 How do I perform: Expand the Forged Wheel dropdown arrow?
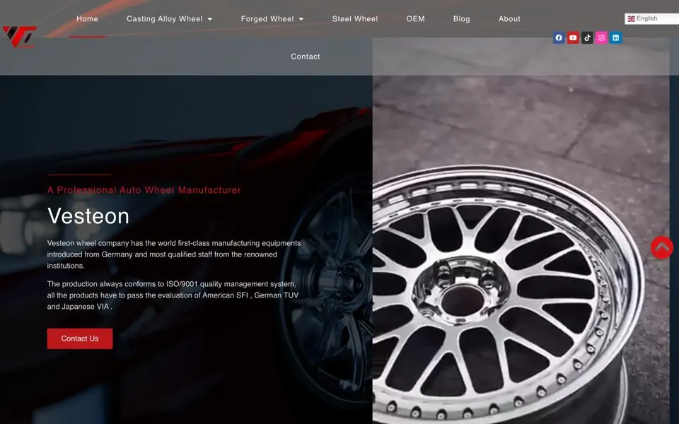[301, 19]
